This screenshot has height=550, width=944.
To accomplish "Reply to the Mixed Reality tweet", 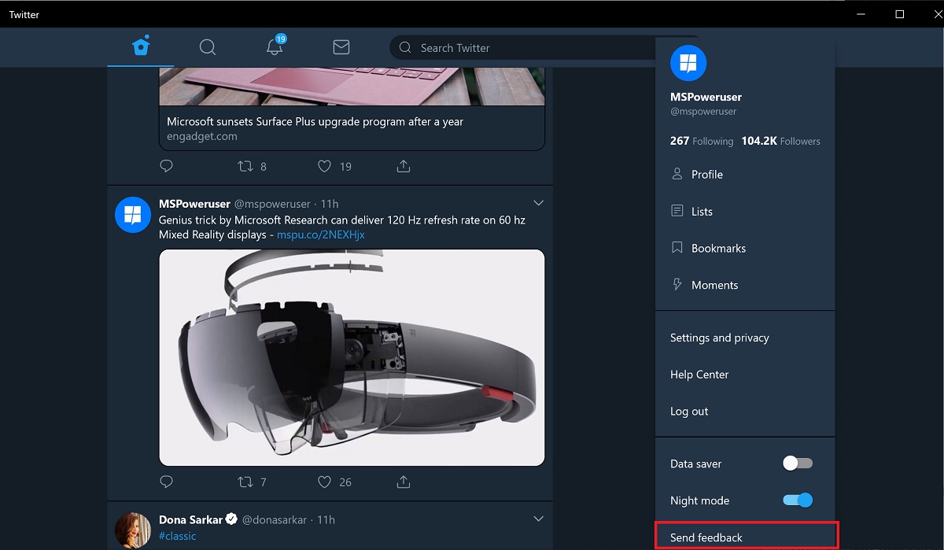I will pos(166,482).
